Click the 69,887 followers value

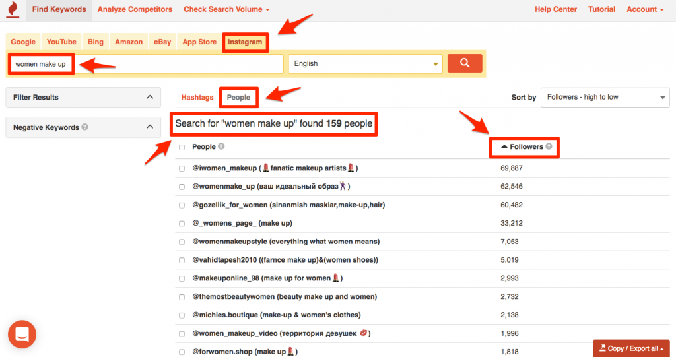512,168
